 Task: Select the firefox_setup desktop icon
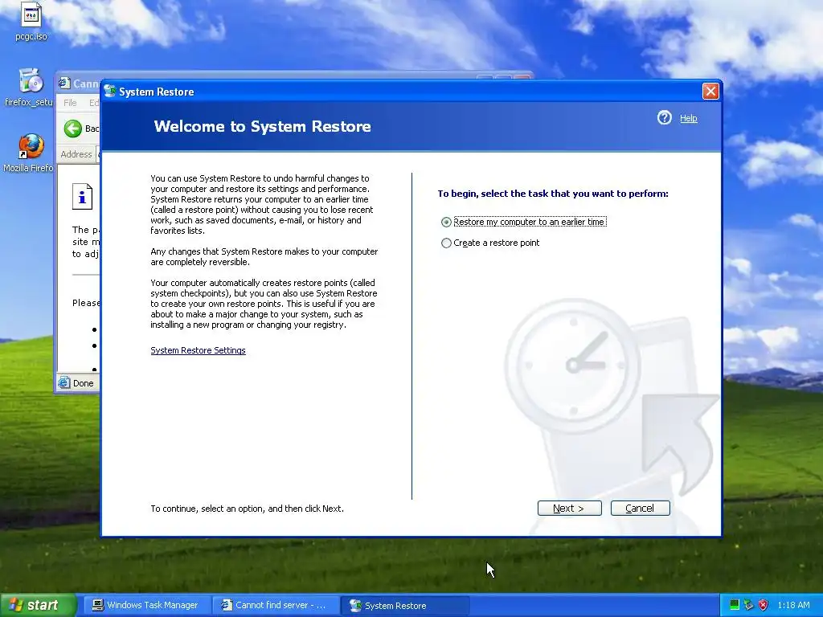coord(30,88)
